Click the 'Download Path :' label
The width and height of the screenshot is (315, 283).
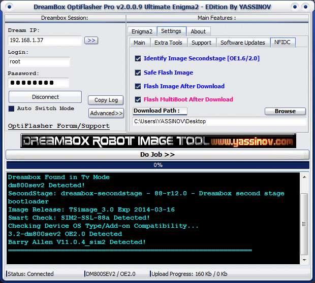click(x=160, y=111)
